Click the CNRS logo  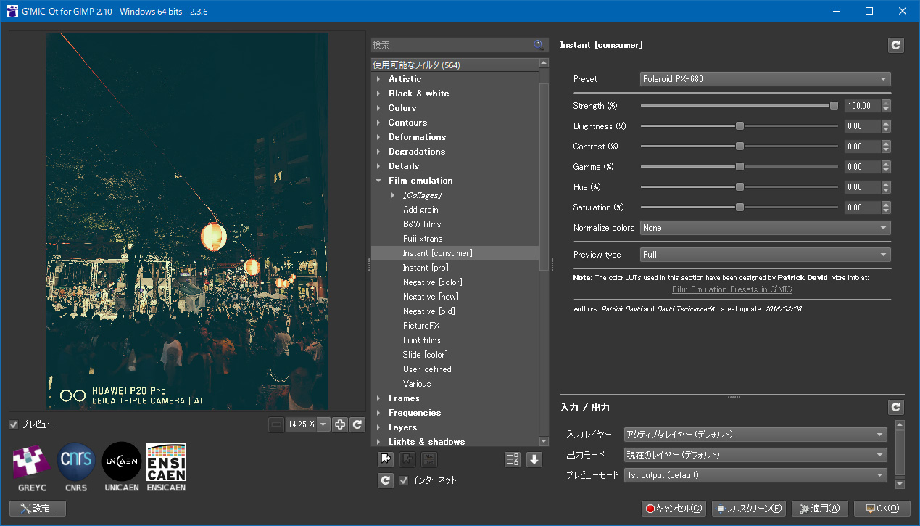click(x=76, y=467)
